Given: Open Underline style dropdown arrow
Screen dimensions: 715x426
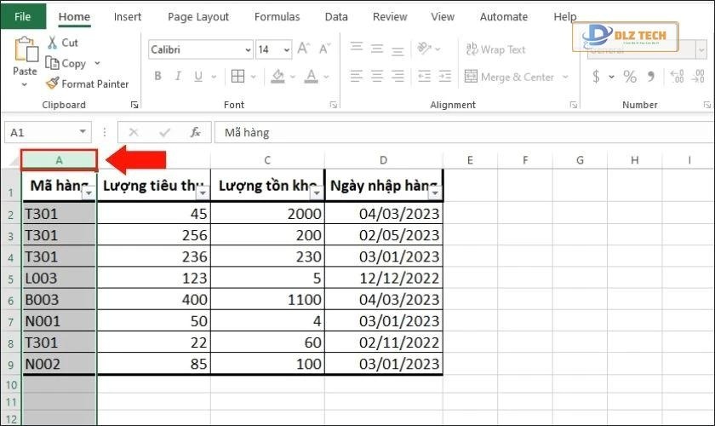Looking at the screenshot, I should tap(214, 76).
